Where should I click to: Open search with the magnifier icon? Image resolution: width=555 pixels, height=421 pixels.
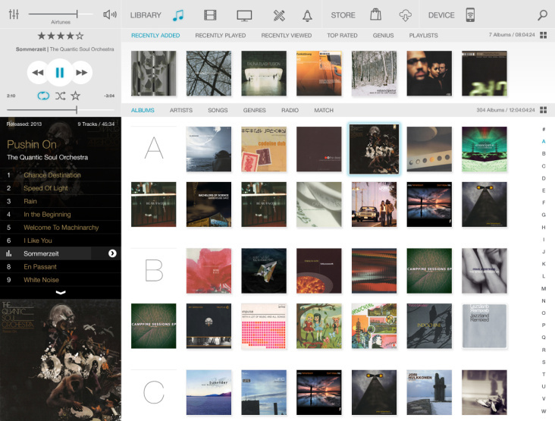point(542,15)
